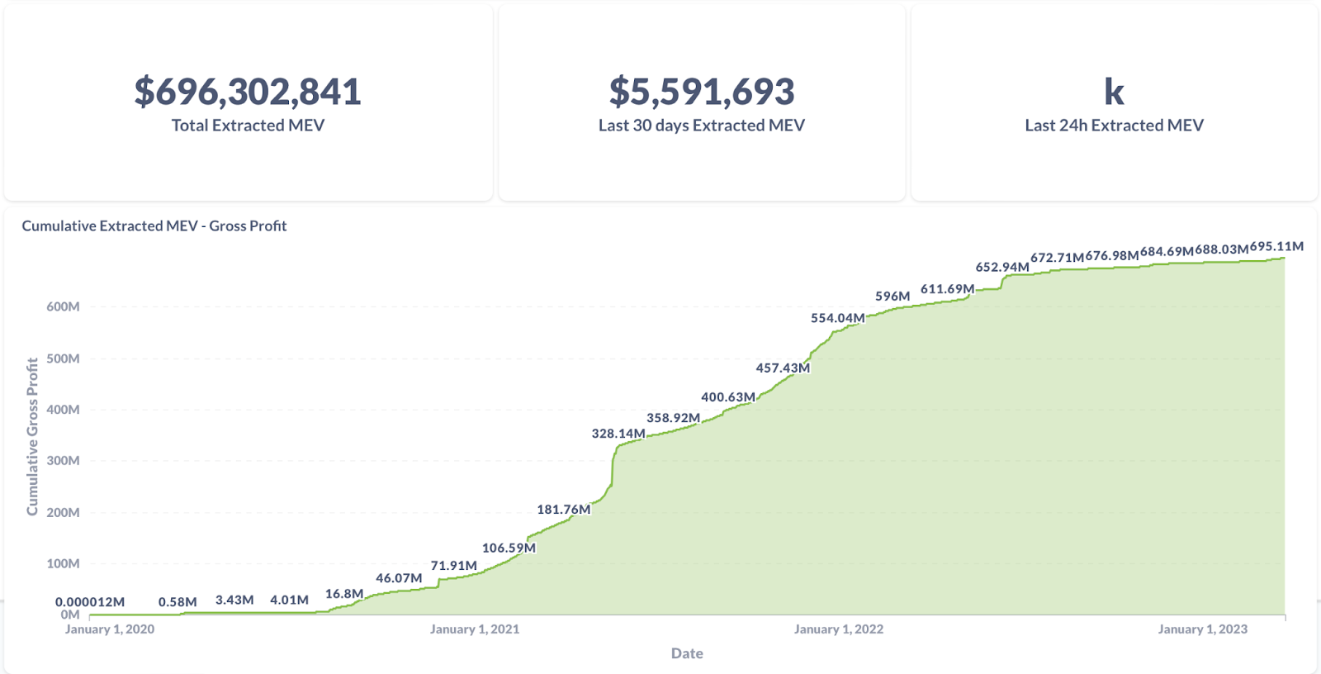This screenshot has height=674, width=1321.
Task: Select Last 30 days Extracted MEV label
Action: 702,126
